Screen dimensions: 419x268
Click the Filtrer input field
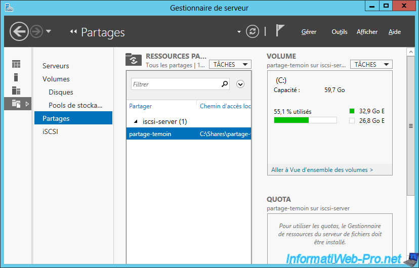175,84
